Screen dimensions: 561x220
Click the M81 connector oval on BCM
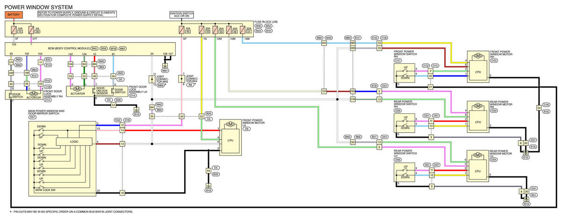coord(122,48)
